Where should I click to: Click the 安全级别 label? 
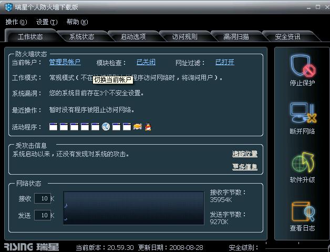[243, 248]
